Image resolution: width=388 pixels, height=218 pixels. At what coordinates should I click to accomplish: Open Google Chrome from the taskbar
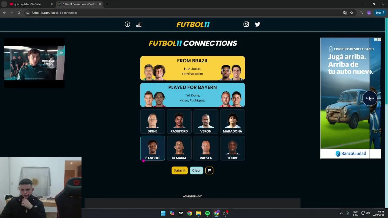[x=190, y=213]
